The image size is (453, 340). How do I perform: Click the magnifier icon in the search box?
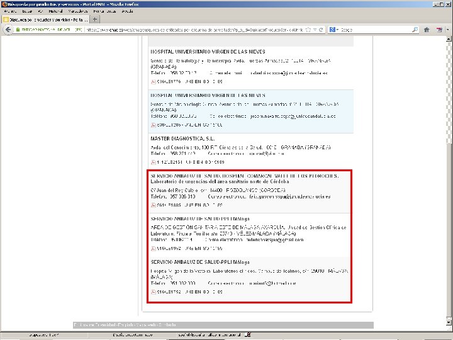coord(415,30)
